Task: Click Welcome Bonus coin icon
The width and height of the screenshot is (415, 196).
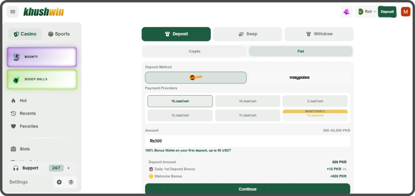Action: coord(151,176)
